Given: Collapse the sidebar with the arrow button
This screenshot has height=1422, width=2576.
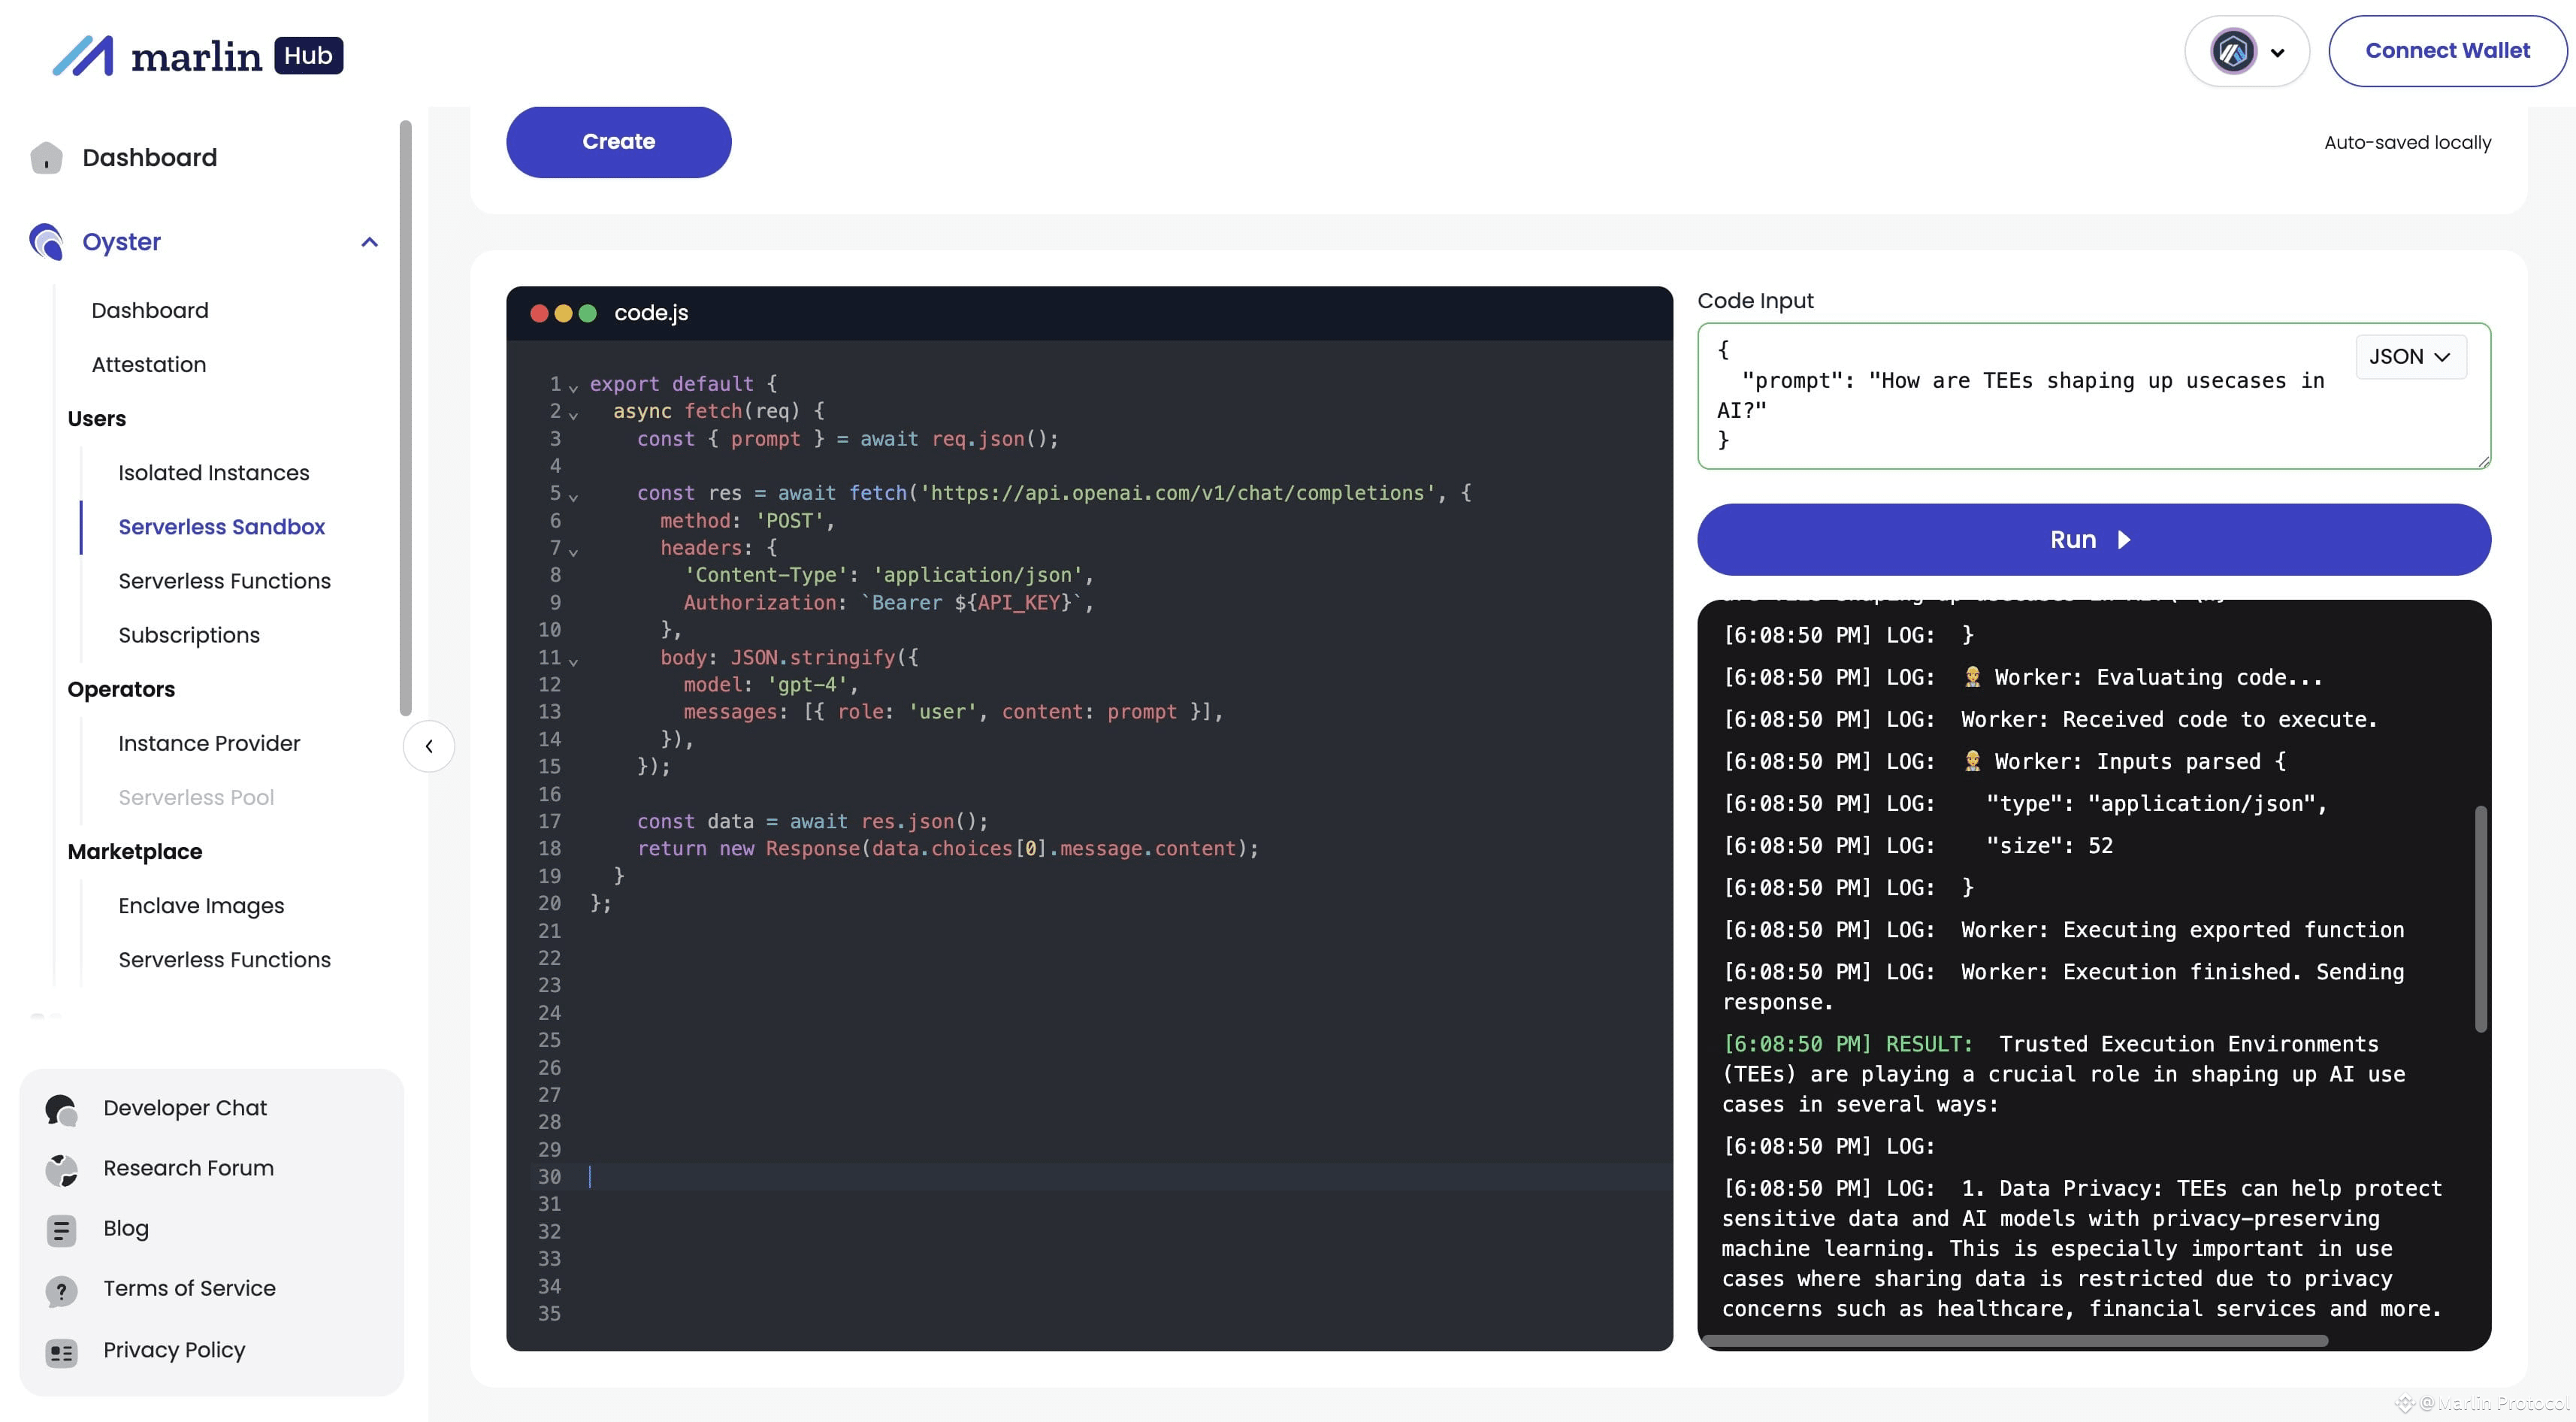Looking at the screenshot, I should 429,746.
